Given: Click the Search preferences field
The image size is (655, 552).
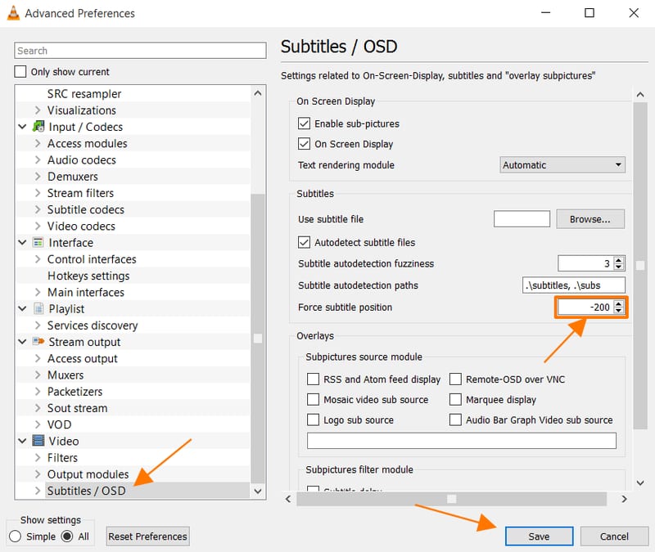Looking at the screenshot, I should tap(140, 51).
